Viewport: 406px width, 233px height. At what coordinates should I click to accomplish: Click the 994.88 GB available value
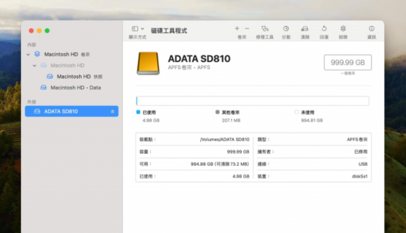coord(220,164)
